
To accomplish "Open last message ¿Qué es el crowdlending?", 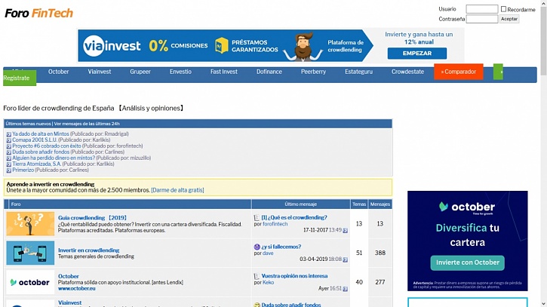I will pos(294,217).
